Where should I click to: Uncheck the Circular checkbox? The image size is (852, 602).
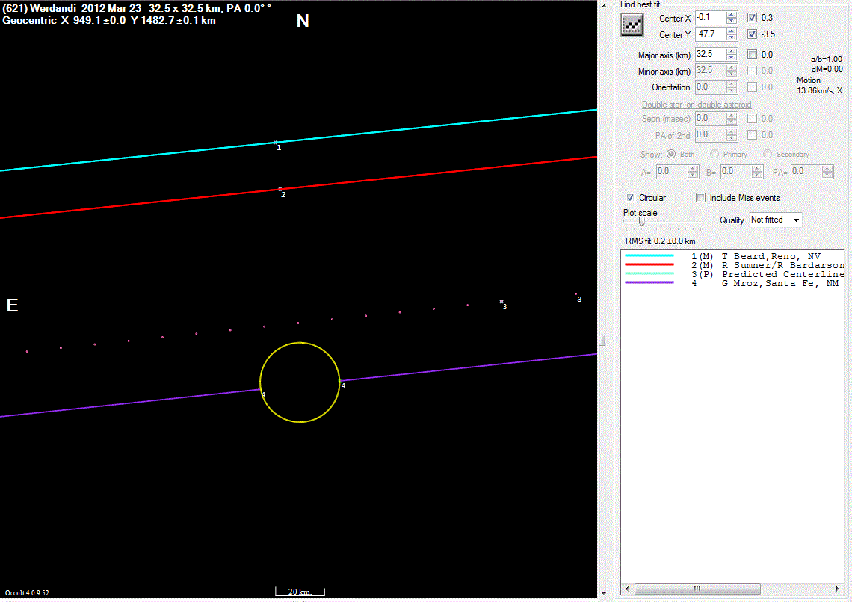click(630, 198)
